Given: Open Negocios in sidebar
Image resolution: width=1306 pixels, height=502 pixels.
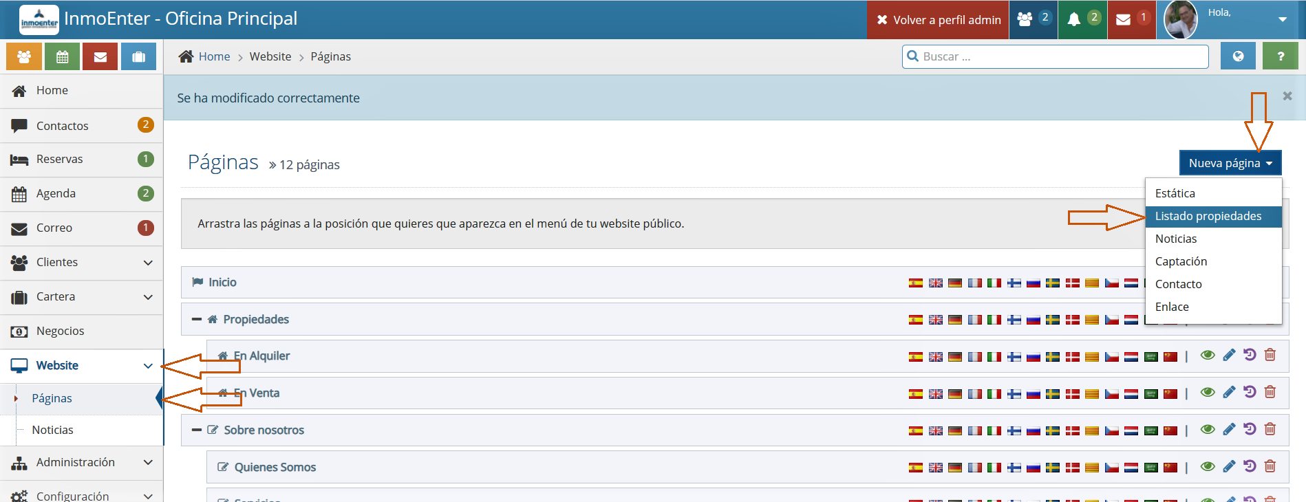Looking at the screenshot, I should pyautogui.click(x=81, y=331).
